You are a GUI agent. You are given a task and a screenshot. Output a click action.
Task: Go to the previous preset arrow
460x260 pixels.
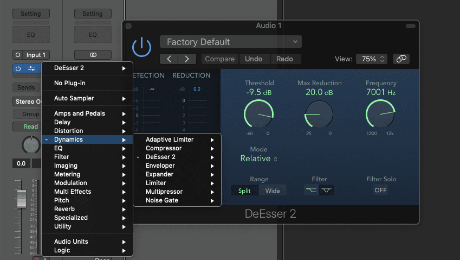click(x=169, y=59)
